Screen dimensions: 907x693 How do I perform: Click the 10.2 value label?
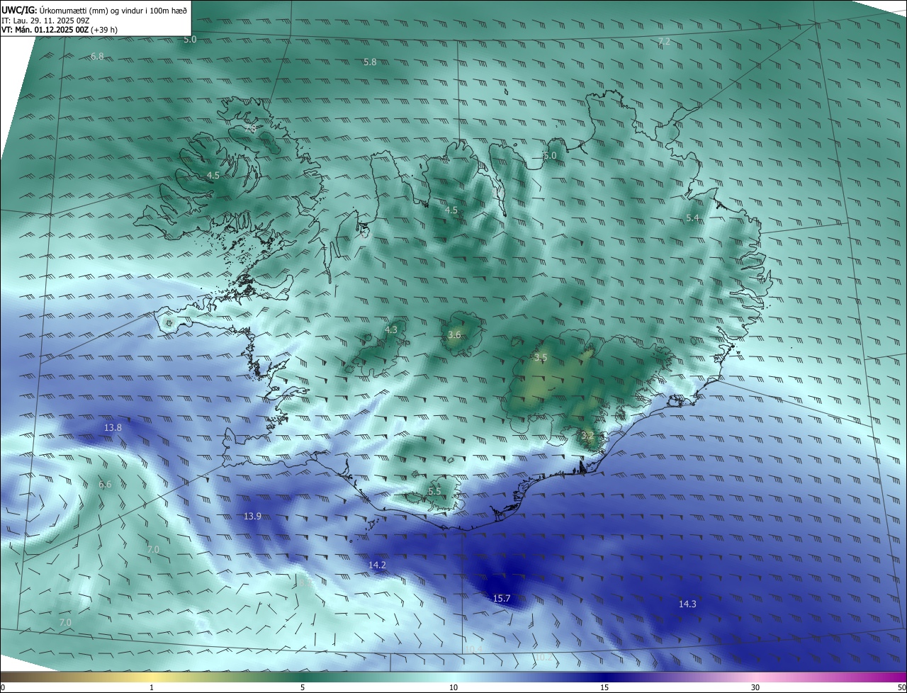pyautogui.click(x=543, y=658)
